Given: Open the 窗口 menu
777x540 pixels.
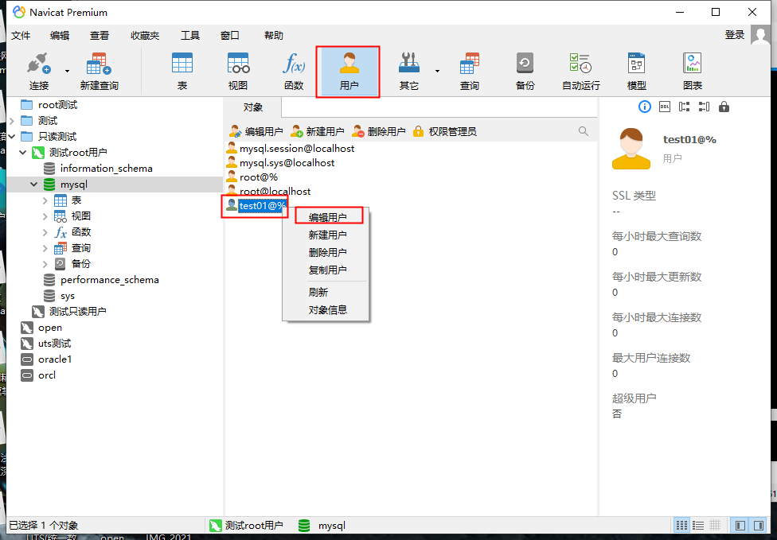Looking at the screenshot, I should (x=230, y=36).
